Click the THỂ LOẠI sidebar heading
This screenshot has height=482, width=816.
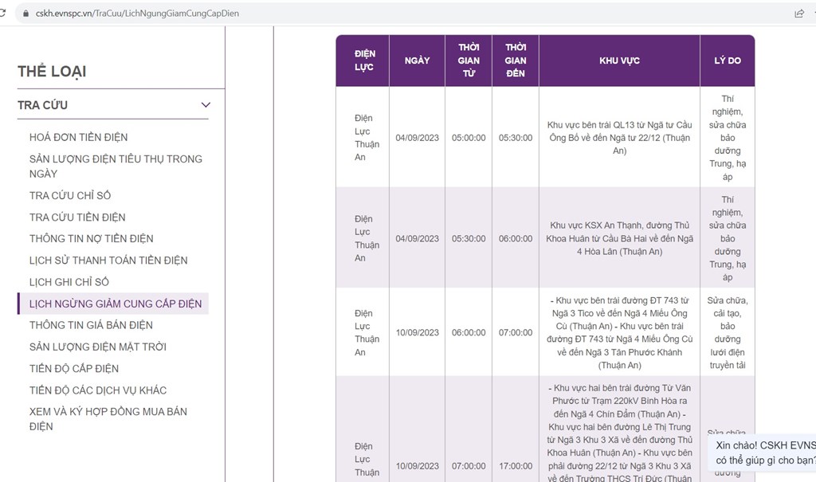pyautogui.click(x=52, y=72)
